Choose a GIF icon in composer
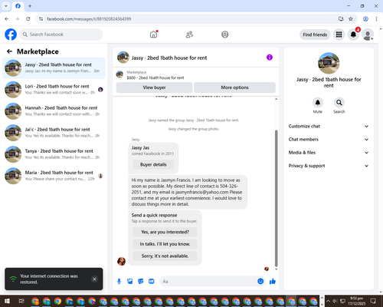The height and width of the screenshot is (307, 383). click(152, 282)
